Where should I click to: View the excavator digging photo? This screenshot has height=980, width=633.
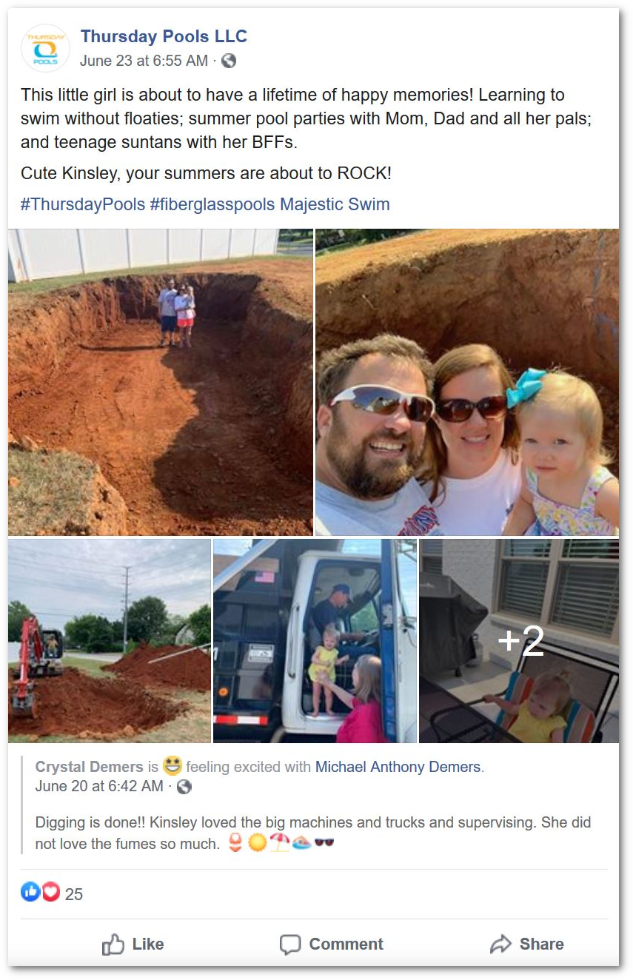coord(110,641)
